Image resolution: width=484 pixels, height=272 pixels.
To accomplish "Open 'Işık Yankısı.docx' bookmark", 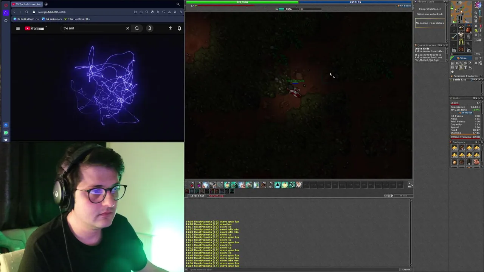I will point(52,19).
